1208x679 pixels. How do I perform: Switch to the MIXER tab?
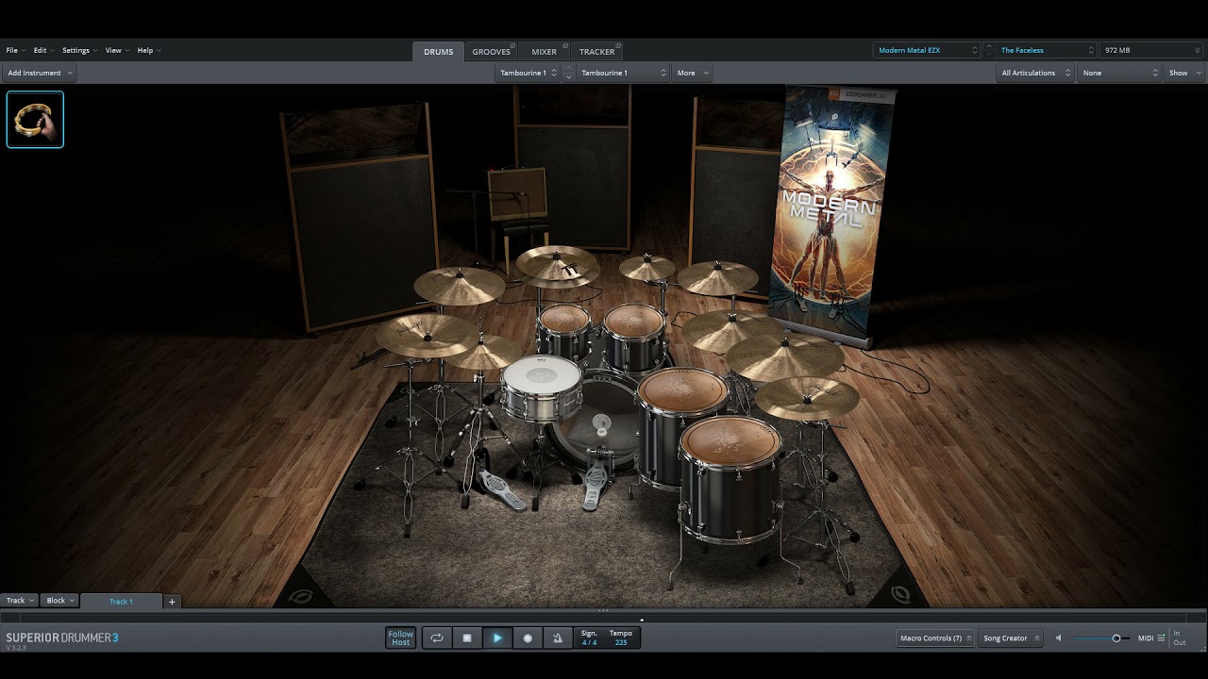click(x=544, y=52)
